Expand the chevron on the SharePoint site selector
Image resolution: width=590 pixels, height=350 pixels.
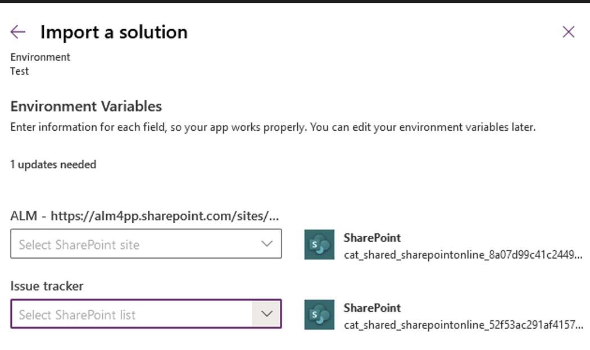pos(267,243)
